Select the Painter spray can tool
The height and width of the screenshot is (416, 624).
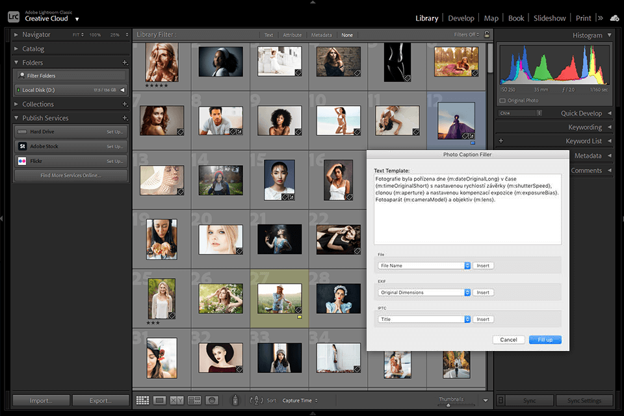click(x=235, y=400)
